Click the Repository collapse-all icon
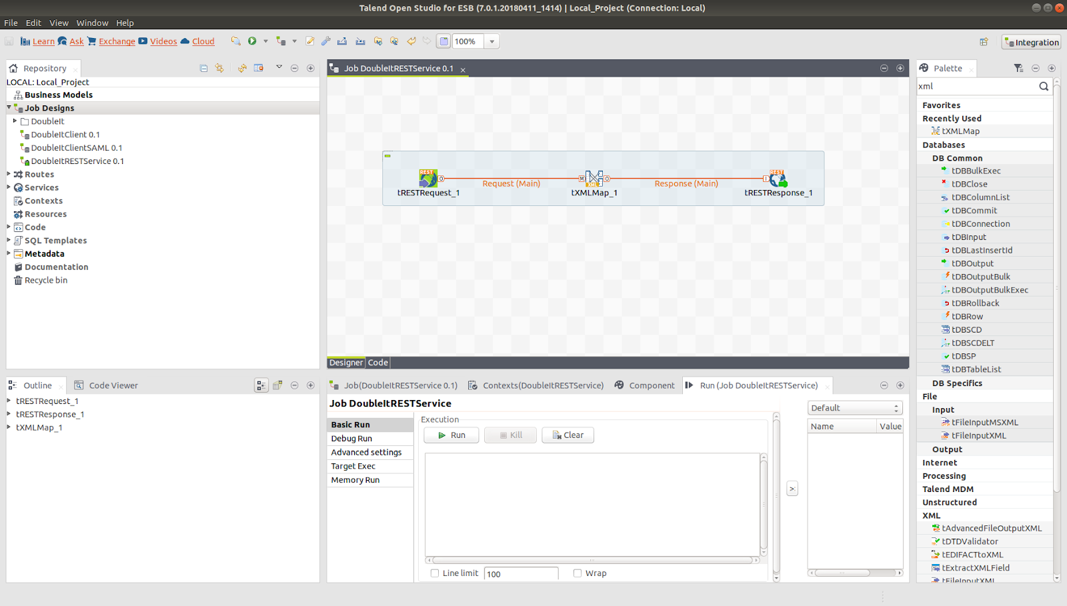 coord(203,68)
